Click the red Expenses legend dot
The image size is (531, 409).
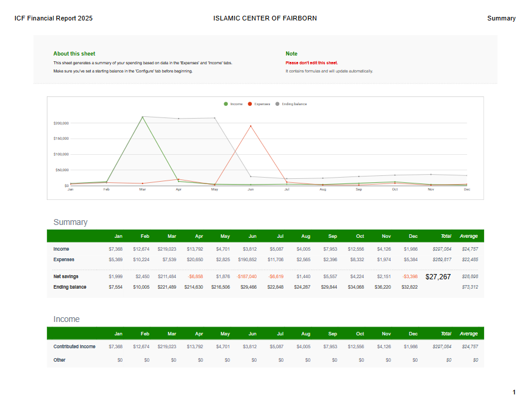pyautogui.click(x=250, y=104)
